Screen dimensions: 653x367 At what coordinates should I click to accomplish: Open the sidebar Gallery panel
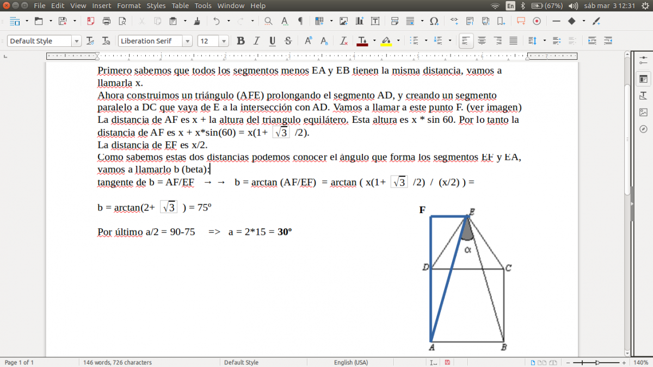coord(643,113)
